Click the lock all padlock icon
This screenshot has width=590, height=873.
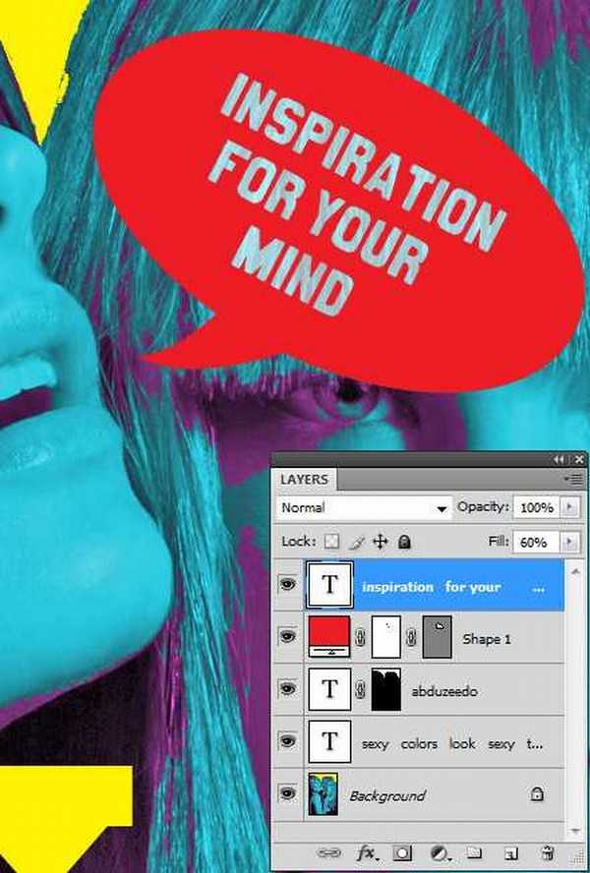[x=404, y=542]
